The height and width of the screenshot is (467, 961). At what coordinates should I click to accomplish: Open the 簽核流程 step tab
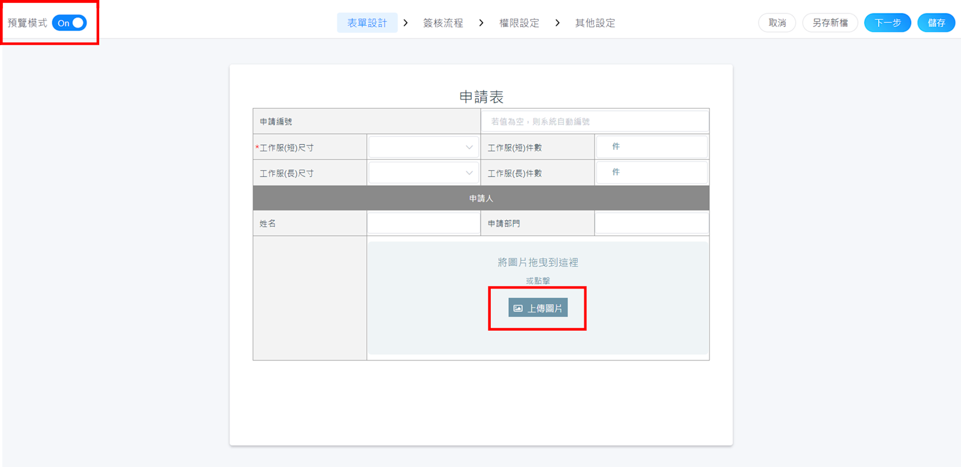(x=443, y=23)
